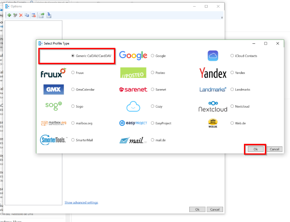
Task: Click Cancel in Select Profile Type dialog
Action: 275,149
